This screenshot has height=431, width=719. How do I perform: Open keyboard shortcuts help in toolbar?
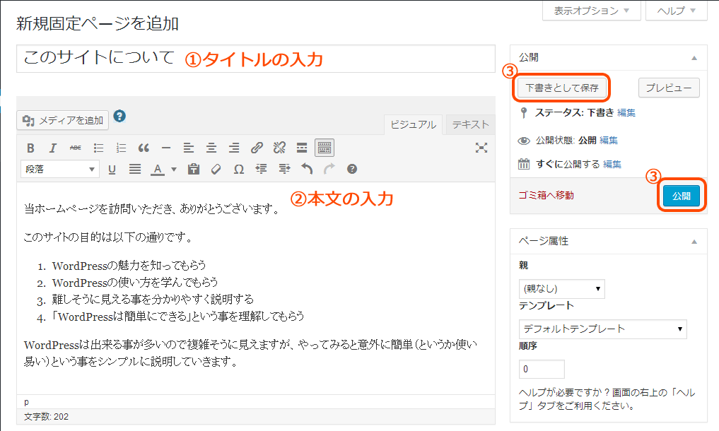(x=351, y=169)
